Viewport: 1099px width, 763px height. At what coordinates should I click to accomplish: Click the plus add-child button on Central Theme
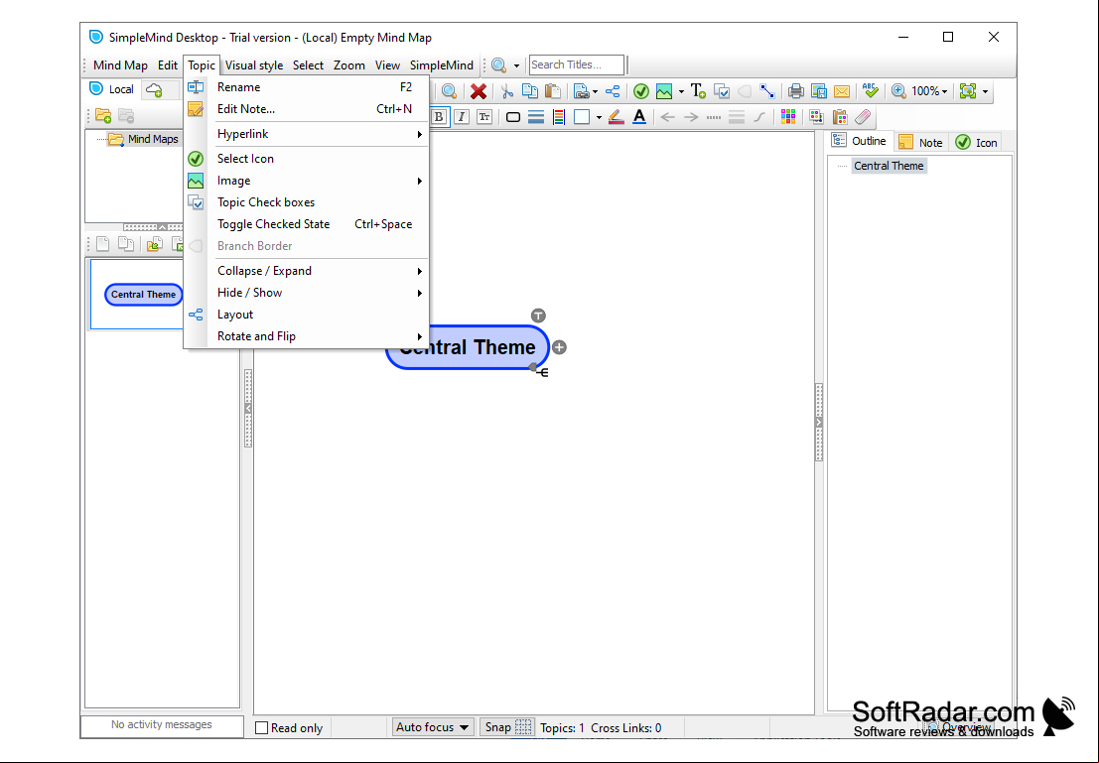pyautogui.click(x=559, y=347)
